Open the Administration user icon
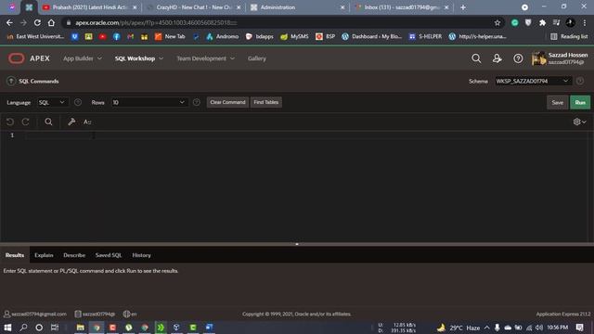This screenshot has width=594, height=334. click(497, 58)
